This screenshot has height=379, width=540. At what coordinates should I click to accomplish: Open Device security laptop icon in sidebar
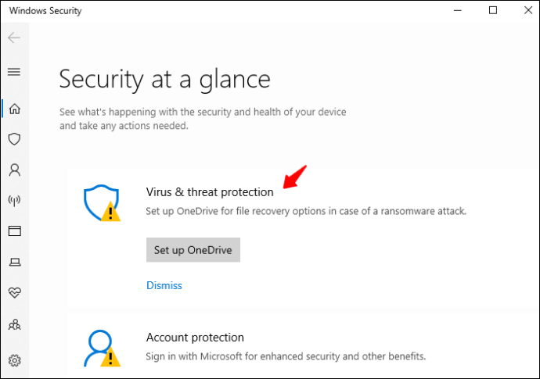click(x=15, y=263)
